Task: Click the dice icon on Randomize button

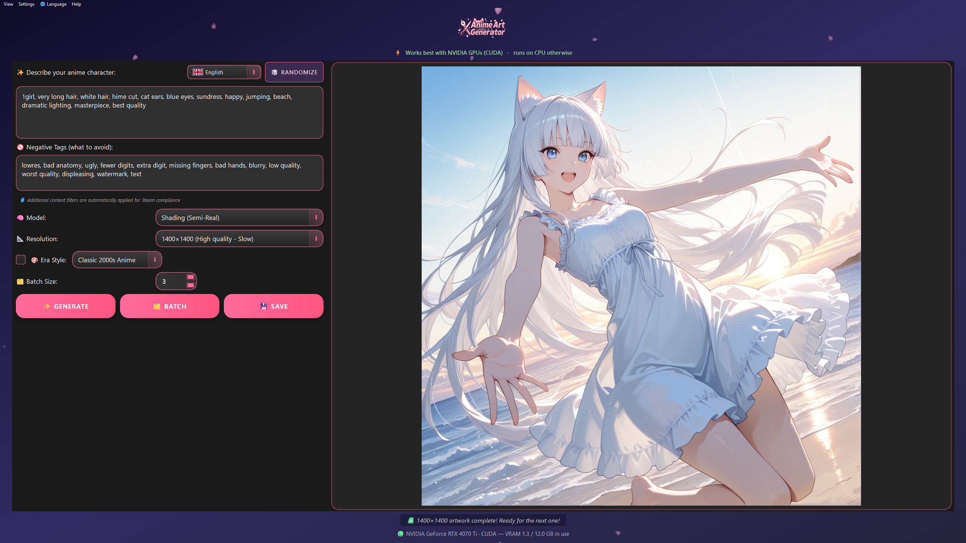Action: point(274,72)
